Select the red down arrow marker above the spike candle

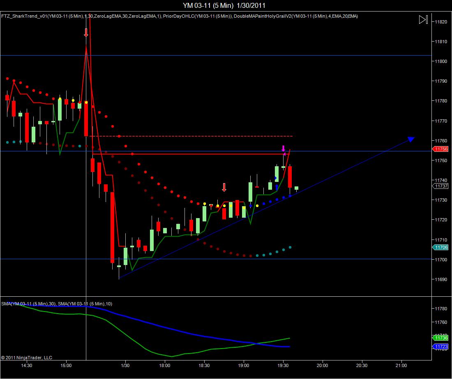pyautogui.click(x=86, y=33)
